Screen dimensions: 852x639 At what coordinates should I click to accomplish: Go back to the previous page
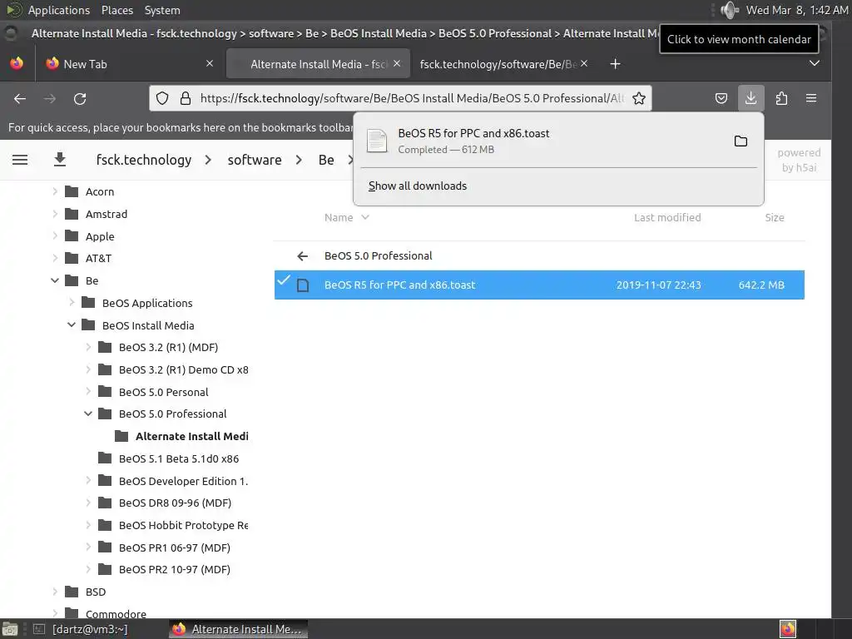click(x=20, y=98)
